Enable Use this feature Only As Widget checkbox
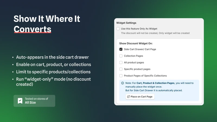This screenshot has width=217, height=122. click(x=118, y=29)
